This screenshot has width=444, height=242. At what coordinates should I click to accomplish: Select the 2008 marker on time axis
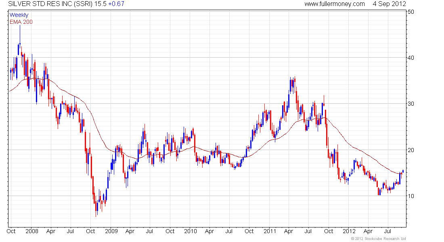coord(32,231)
